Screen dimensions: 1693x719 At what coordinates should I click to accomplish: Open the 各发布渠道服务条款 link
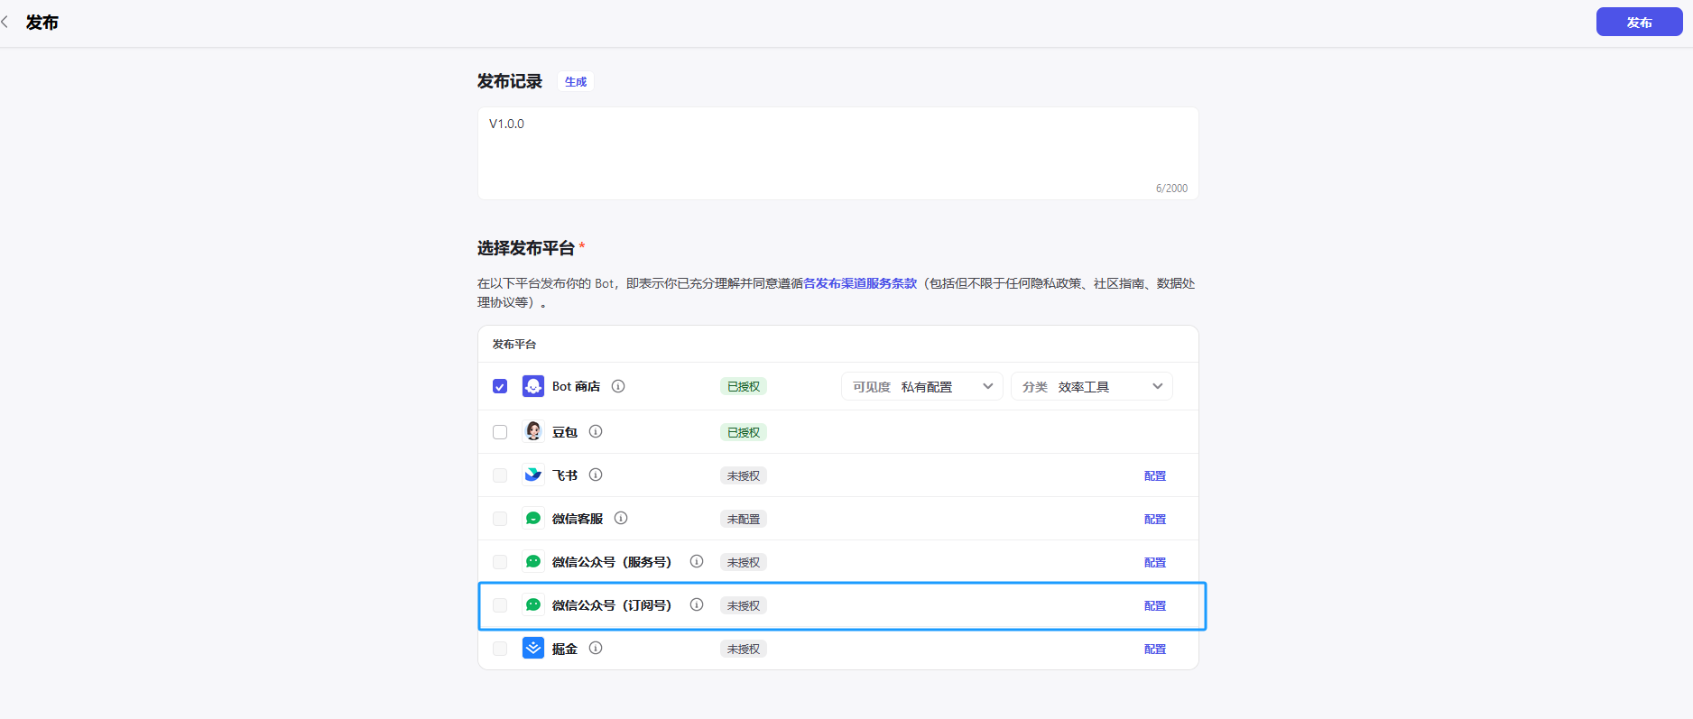[860, 283]
